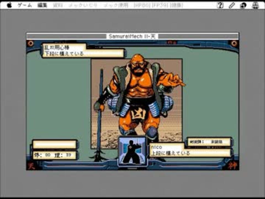Screen dimensions: 265x199
Task: Click the player stance text 上段に構えている
Action: [x=170, y=153]
